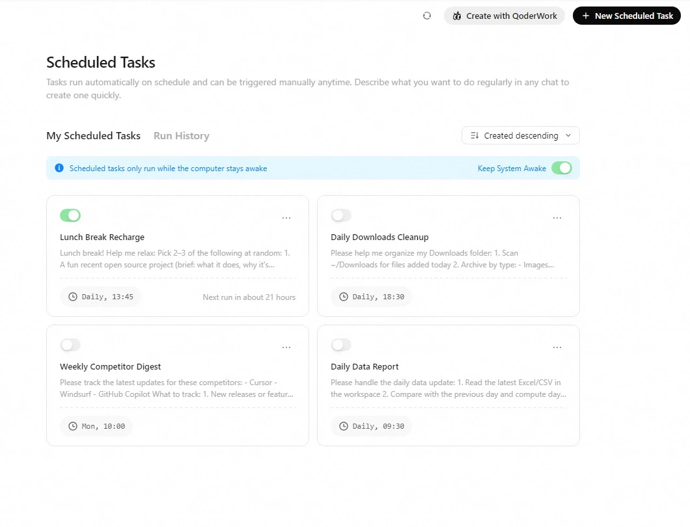Enable the Daily Downloads Cleanup task
Viewport: 690px width, 527px height.
[x=340, y=215]
